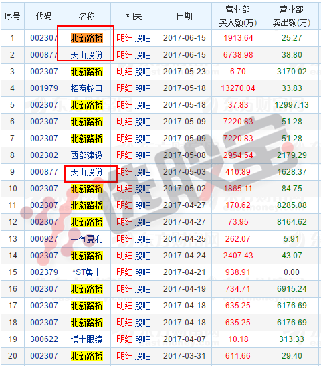The width and height of the screenshot is (321, 366).
Task: Select sell amount 1628.37
Action: pyautogui.click(x=292, y=172)
